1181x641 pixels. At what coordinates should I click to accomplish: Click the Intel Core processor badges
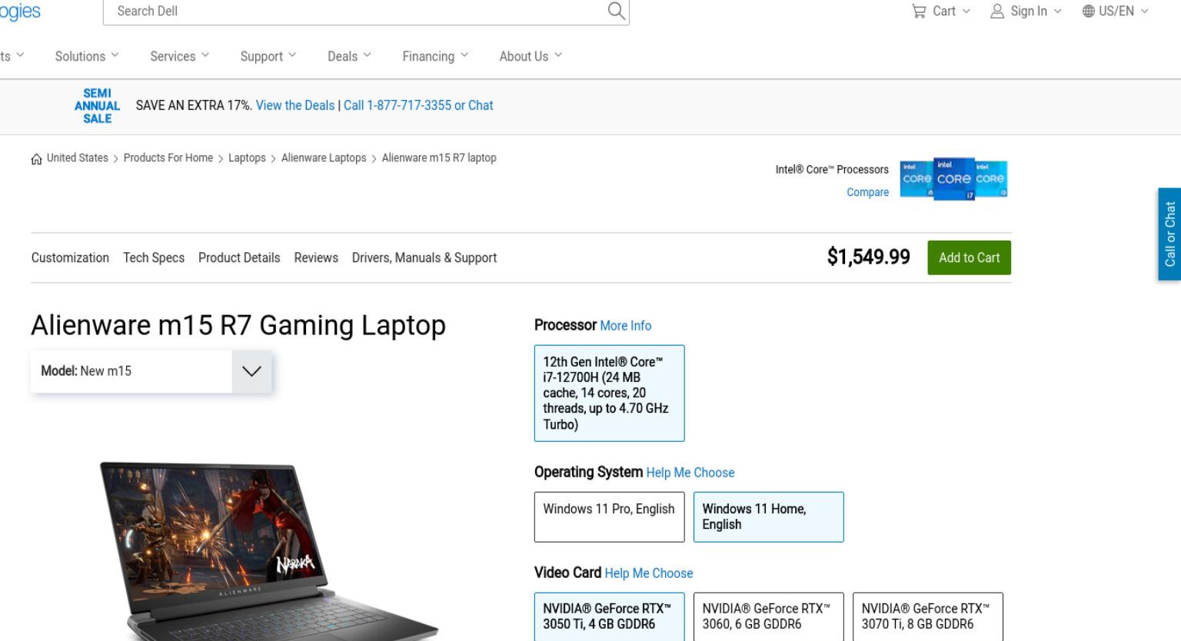click(x=953, y=179)
